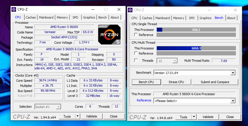
Task: Minimize the left CPU-Z window
Action: 93,9
